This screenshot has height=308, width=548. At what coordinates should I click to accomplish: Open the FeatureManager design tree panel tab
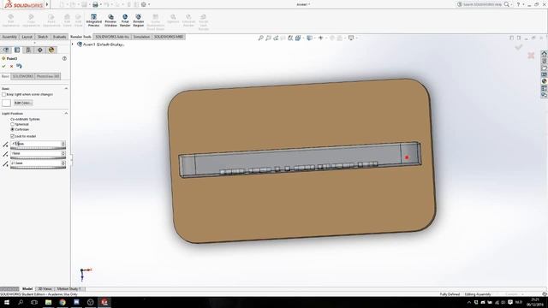tap(6, 50)
